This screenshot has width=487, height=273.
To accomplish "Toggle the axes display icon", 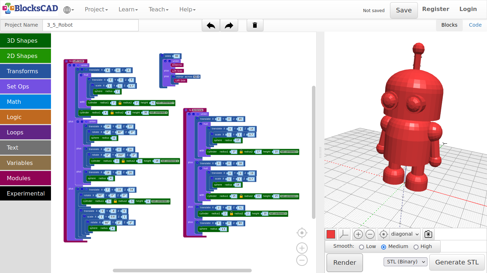I will tap(344, 234).
